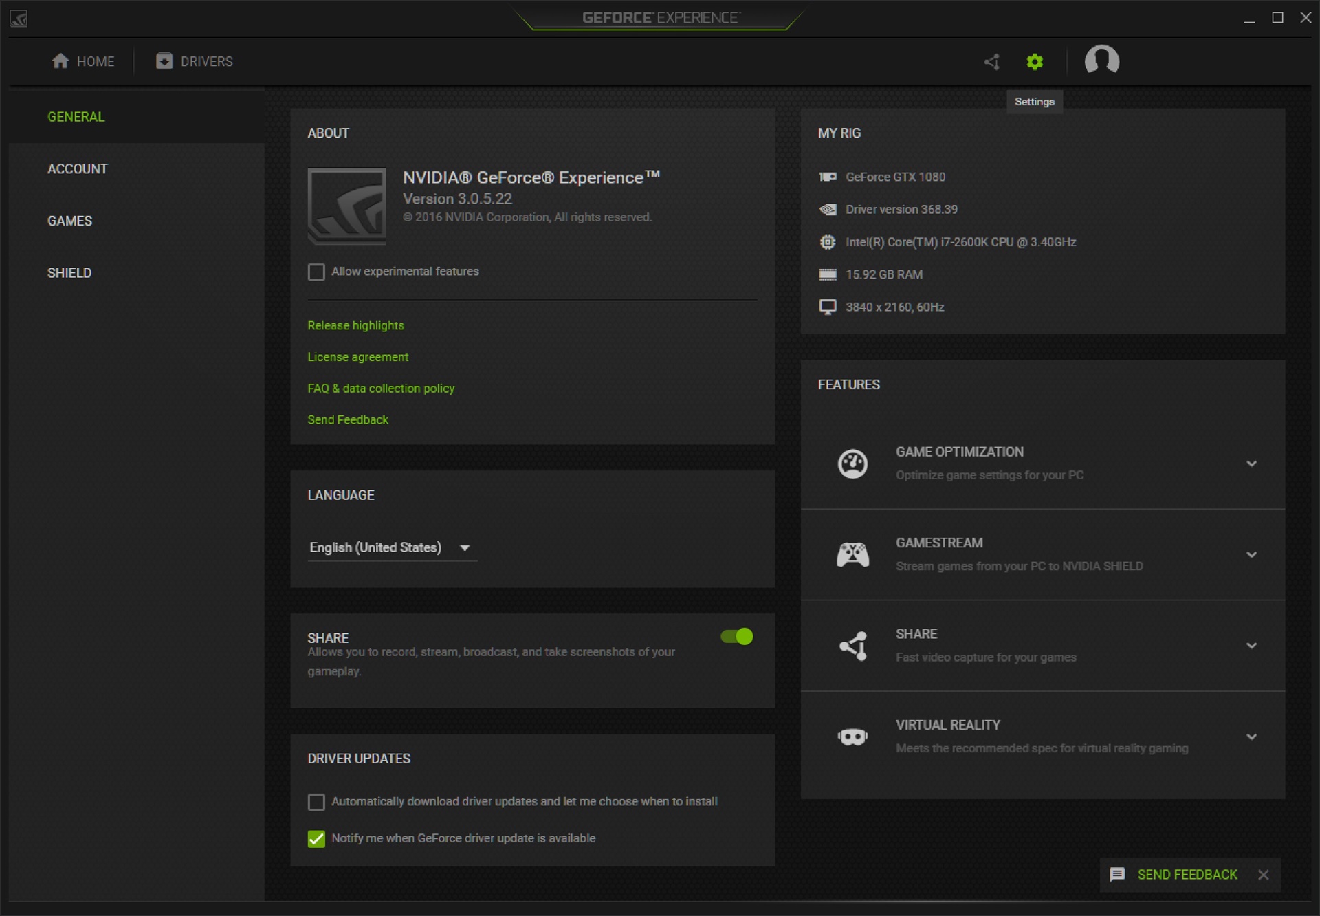Maximize the GeForce Experience window

pyautogui.click(x=1277, y=18)
